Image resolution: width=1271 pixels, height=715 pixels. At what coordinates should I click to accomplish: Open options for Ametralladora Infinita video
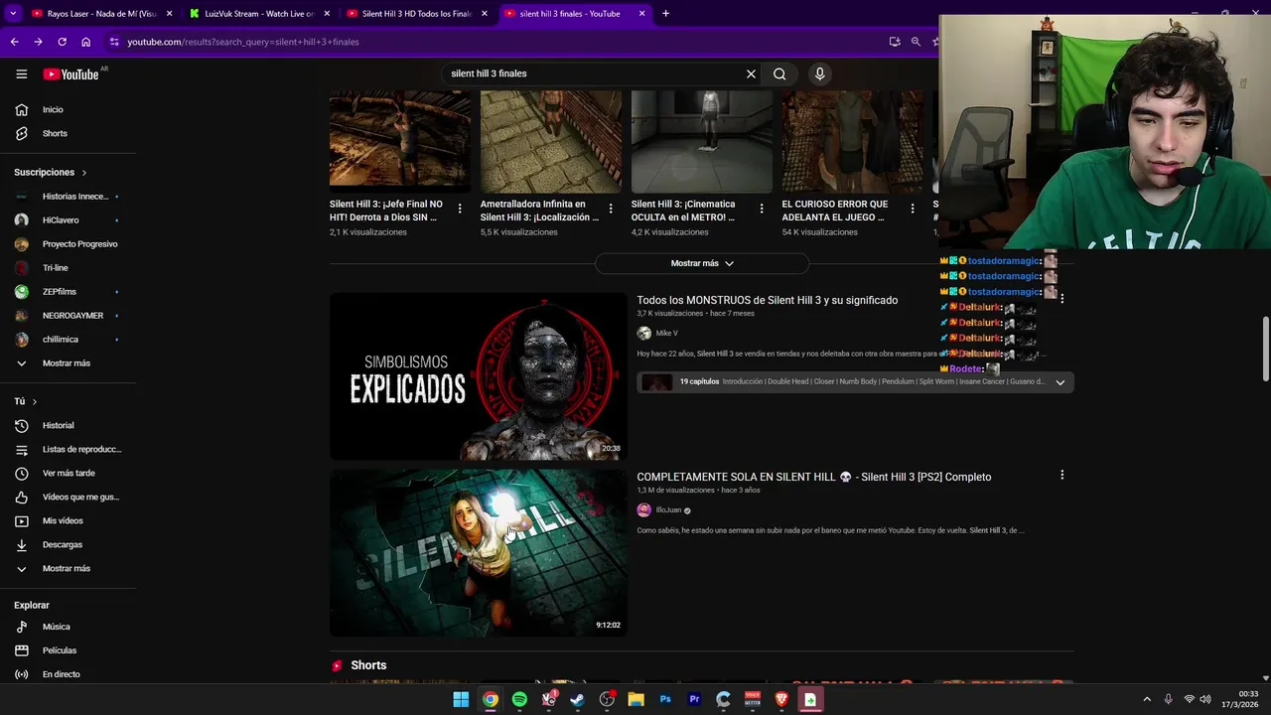[x=610, y=209]
